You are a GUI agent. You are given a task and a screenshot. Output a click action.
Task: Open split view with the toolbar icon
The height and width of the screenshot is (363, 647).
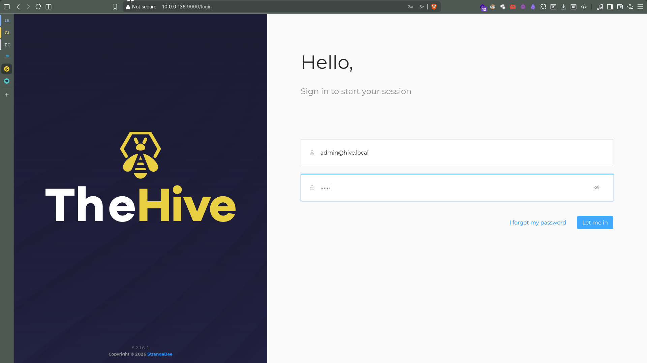tap(49, 7)
